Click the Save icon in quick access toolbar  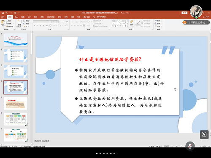[x=3, y=13]
